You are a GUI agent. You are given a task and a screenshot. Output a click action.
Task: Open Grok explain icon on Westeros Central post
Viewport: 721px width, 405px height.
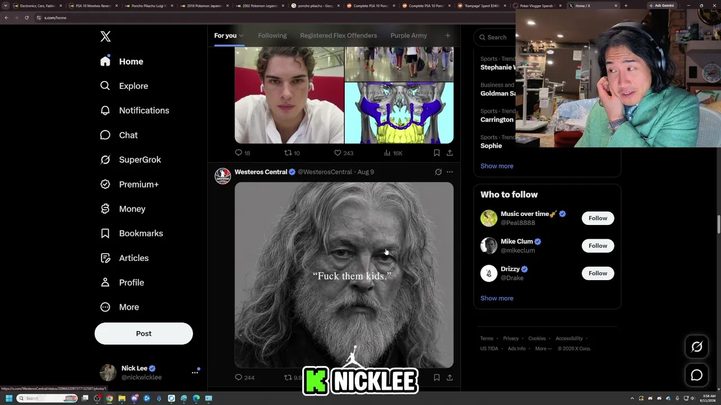point(438,172)
